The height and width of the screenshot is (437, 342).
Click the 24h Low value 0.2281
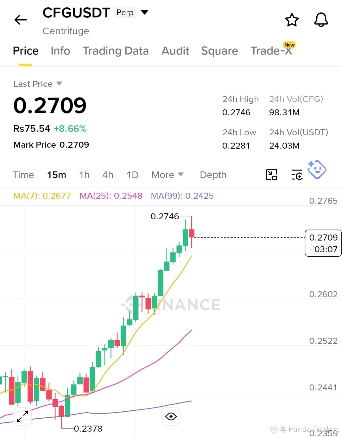point(236,145)
